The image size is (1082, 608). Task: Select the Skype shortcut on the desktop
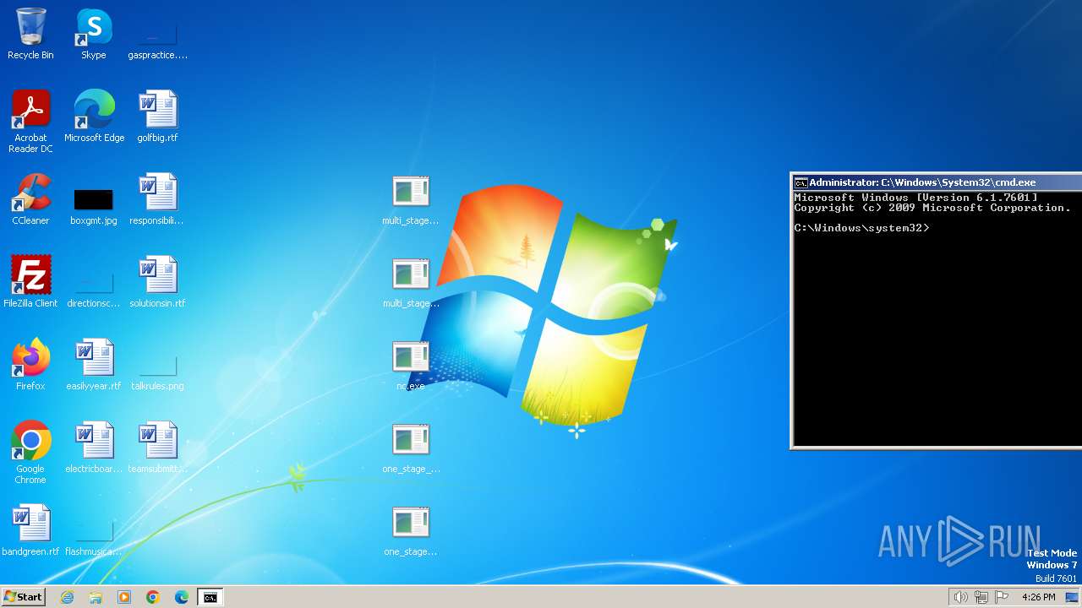[x=94, y=34]
